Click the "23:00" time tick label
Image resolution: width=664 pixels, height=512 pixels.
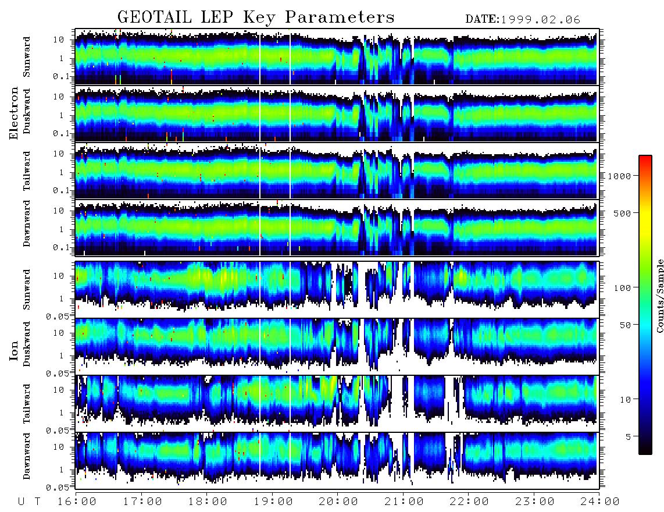click(x=535, y=502)
